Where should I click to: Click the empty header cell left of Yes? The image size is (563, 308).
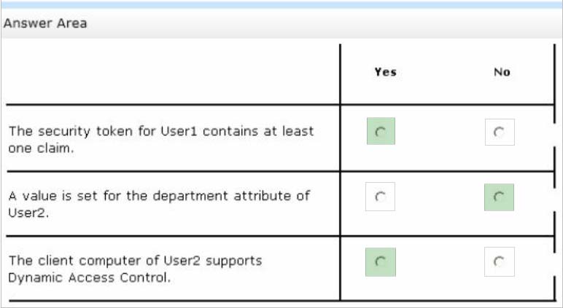173,74
